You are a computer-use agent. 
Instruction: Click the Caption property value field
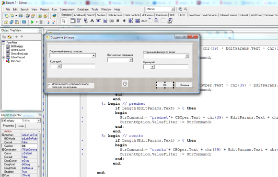[x=29, y=146]
